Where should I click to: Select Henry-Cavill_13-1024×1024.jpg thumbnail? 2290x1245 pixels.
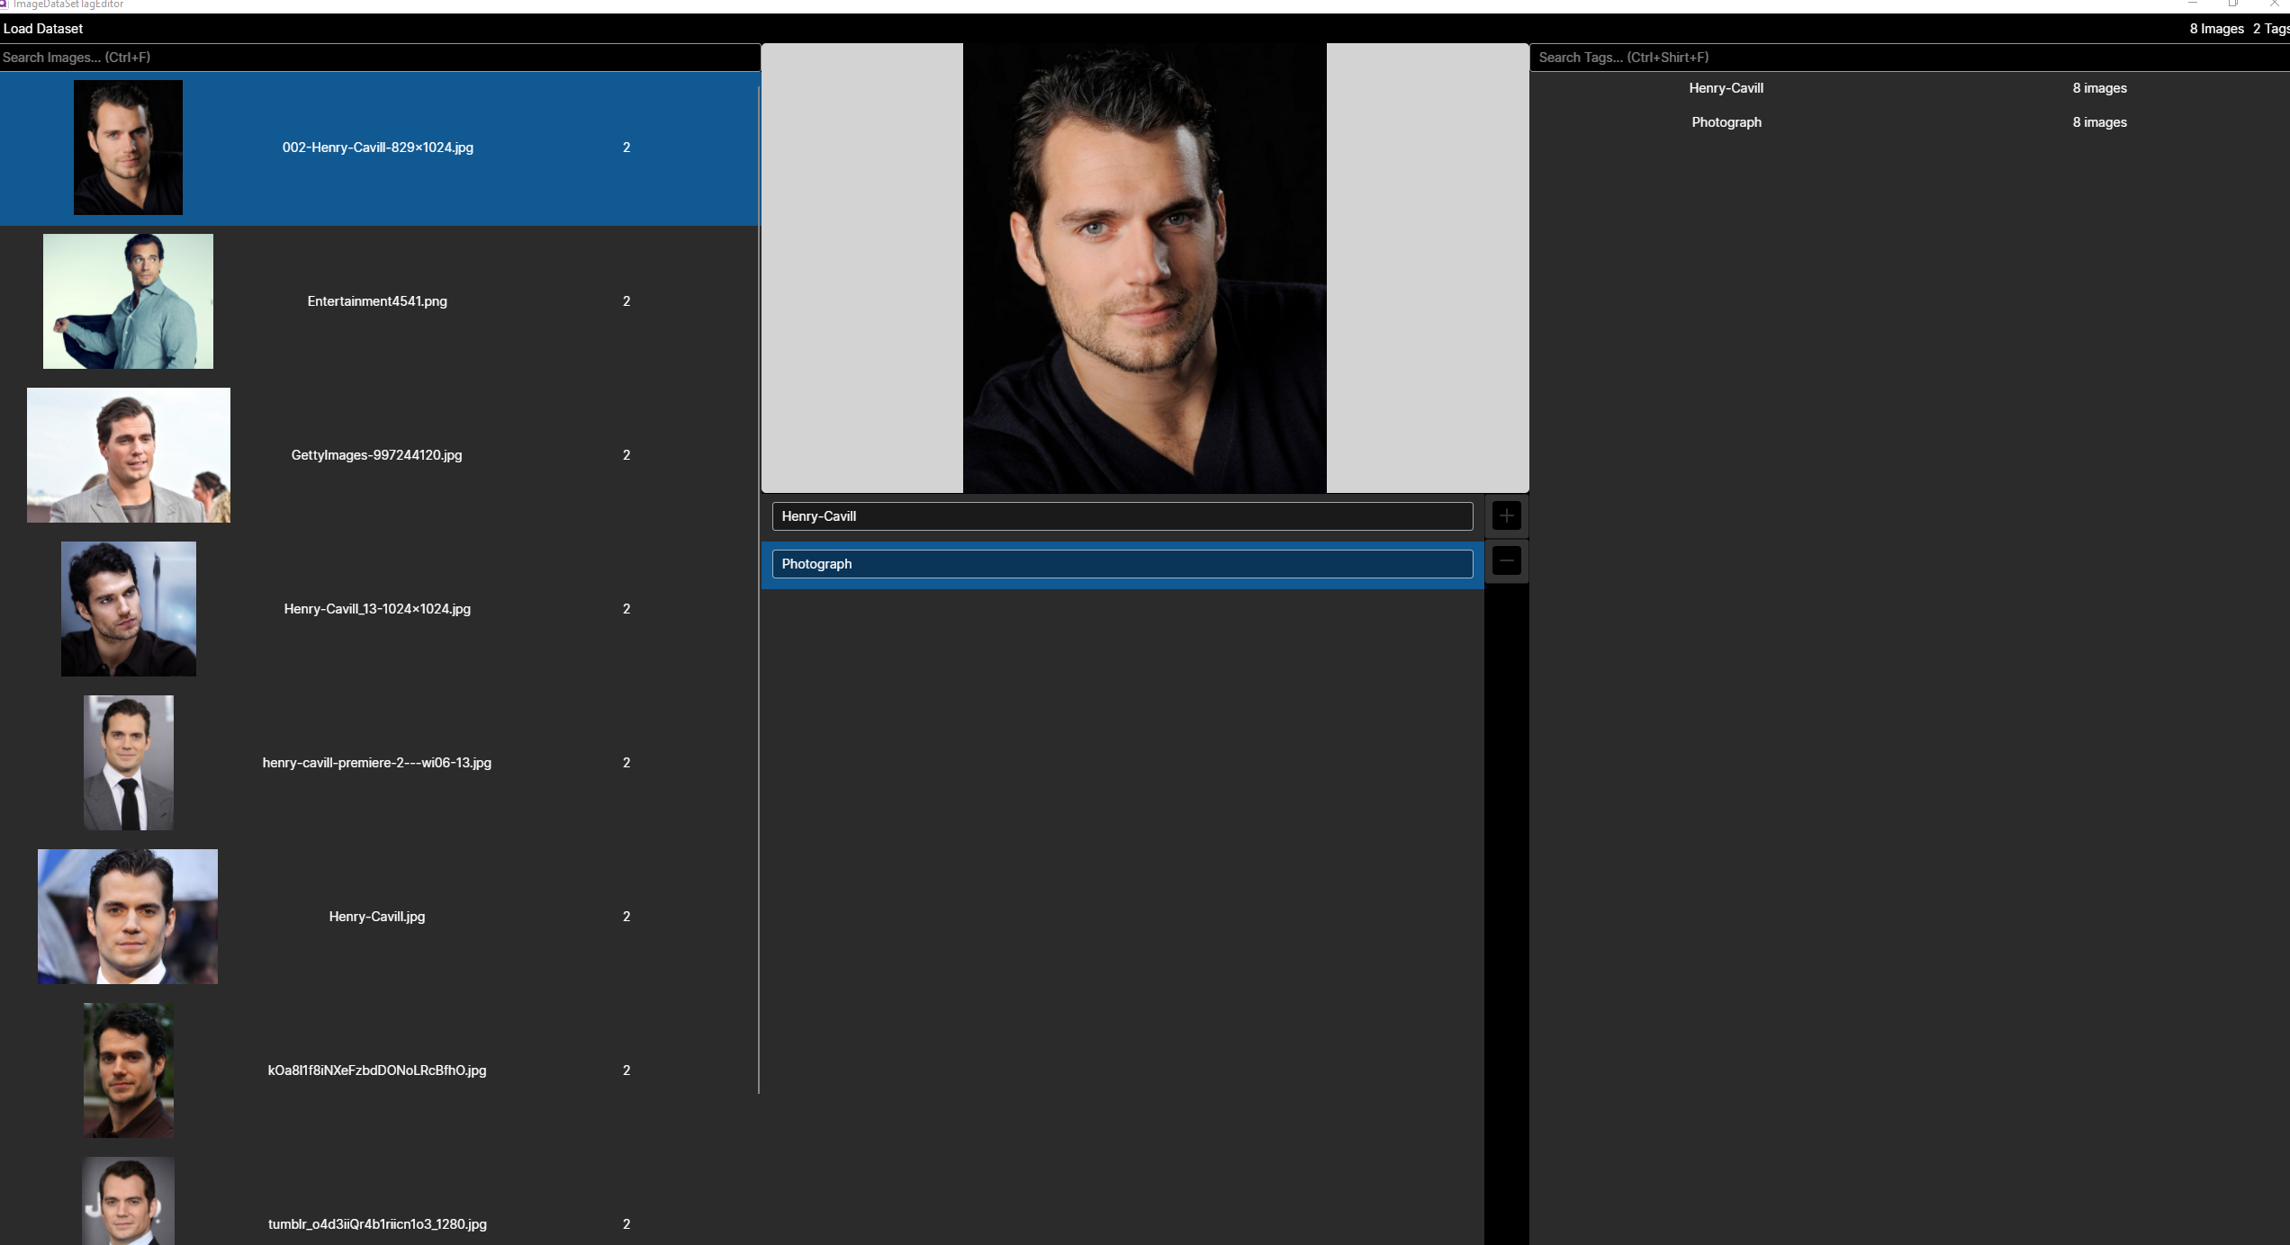128,609
